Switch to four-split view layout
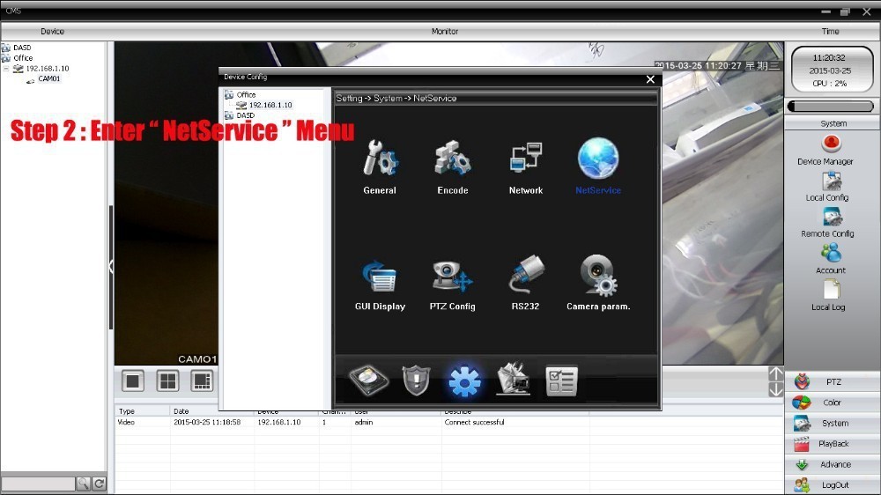This screenshot has height=495, width=881. point(167,380)
